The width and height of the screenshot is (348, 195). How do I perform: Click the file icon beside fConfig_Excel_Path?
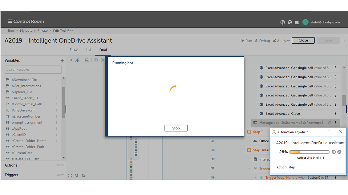8,104
